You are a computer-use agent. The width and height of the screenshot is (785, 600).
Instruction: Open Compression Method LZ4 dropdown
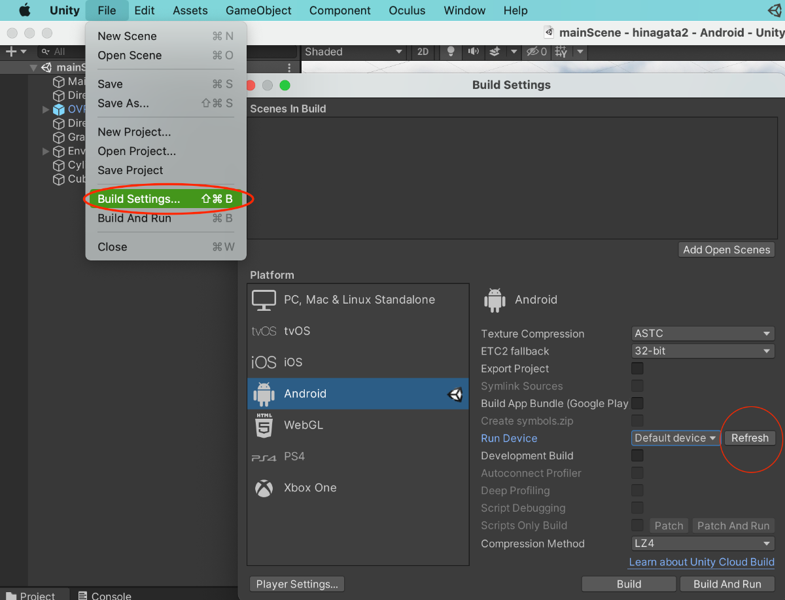click(703, 544)
